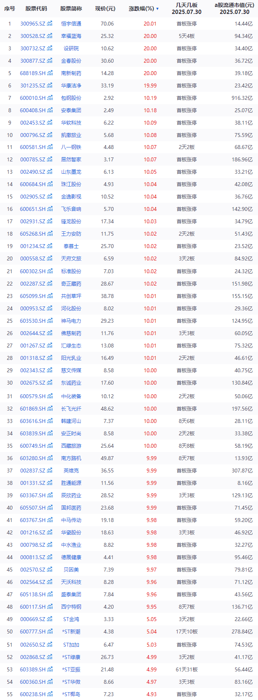Open chart icon beside 002453.SZ
Screen dimensions: 258x700
tap(50, 123)
